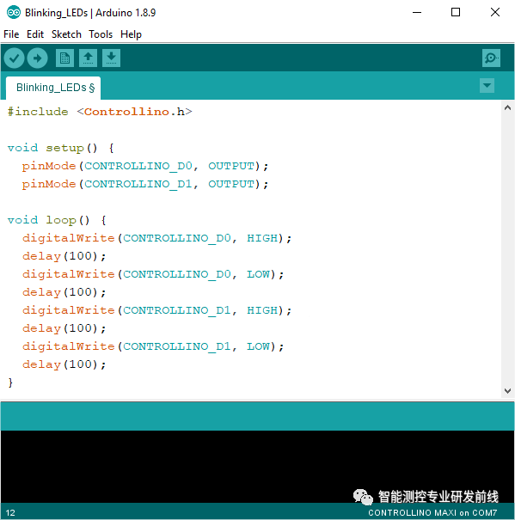
Task: Click the editor scrollbar down arrow
Action: tap(507, 391)
